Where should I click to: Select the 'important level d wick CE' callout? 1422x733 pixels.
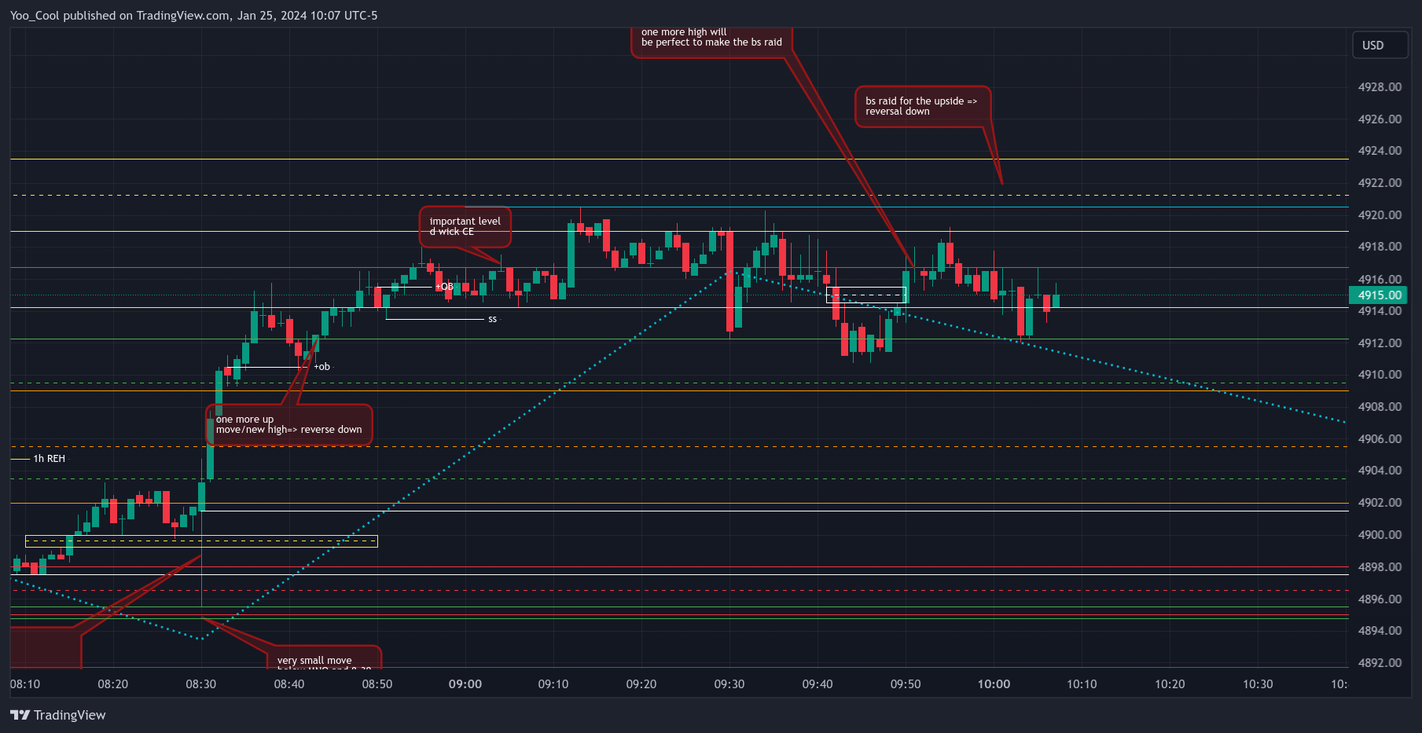[465, 226]
